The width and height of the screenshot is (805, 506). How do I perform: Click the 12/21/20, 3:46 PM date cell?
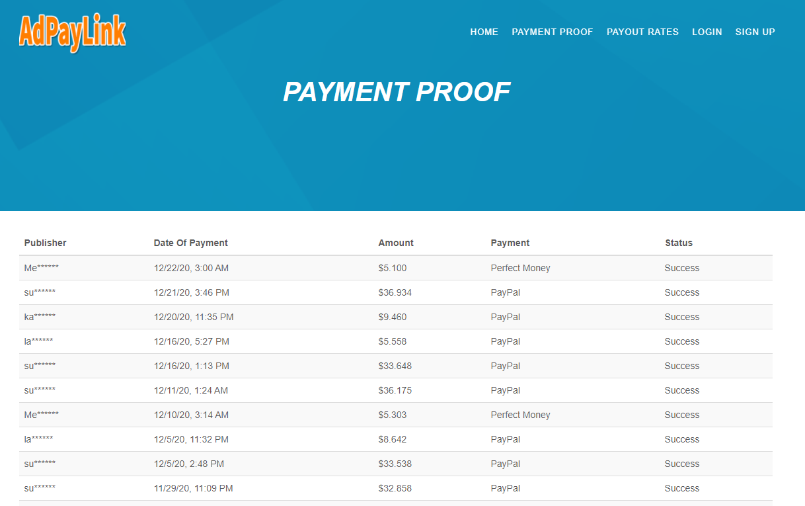pos(191,292)
